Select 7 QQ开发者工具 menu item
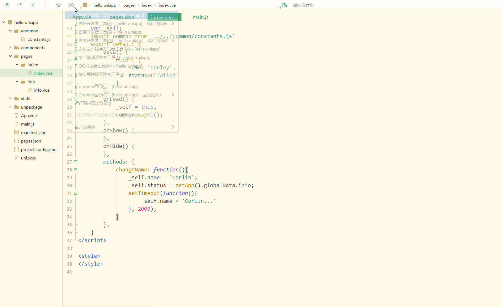This screenshot has width=502, height=307. [x=121, y=66]
